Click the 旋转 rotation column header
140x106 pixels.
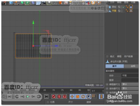pyautogui.click(x=88, y=102)
